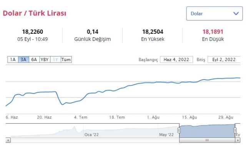Image resolution: width=246 pixels, height=146 pixels.
Task: Click the 15. Ağu axis label
Action: 189,117
